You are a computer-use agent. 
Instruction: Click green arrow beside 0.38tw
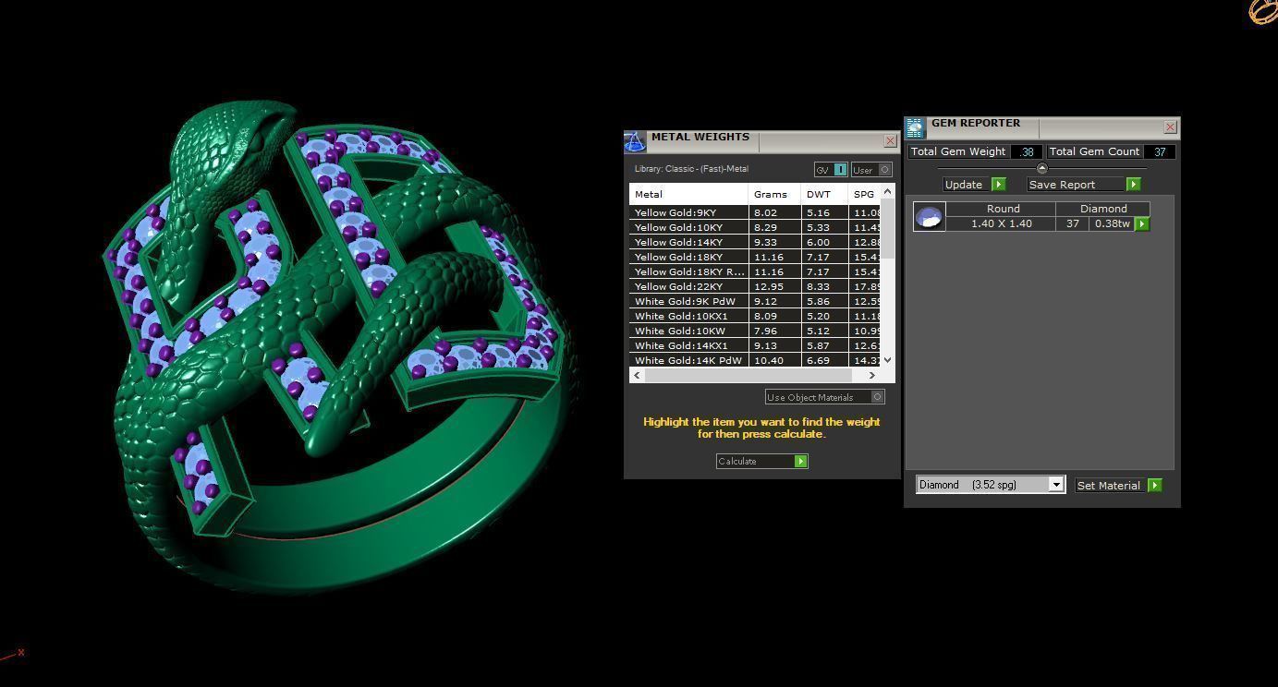point(1142,223)
